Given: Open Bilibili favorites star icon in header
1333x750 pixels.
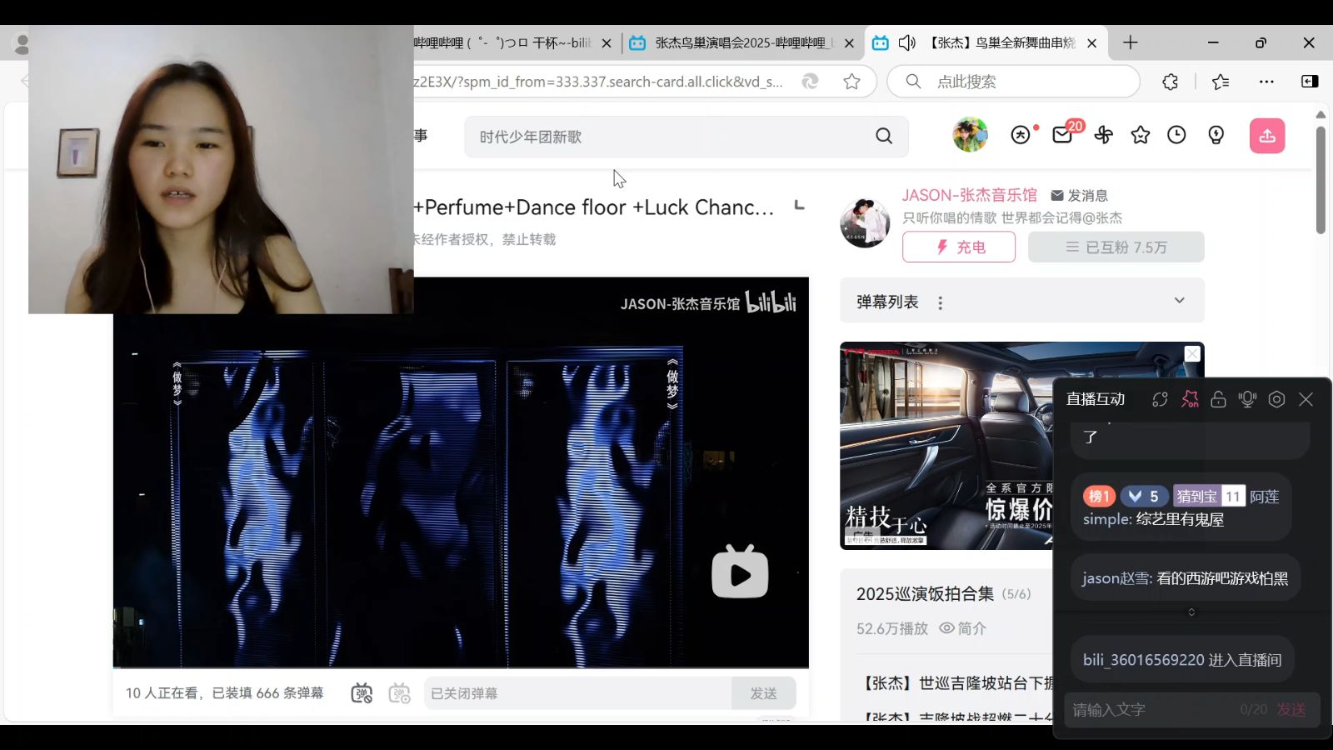Looking at the screenshot, I should point(1141,135).
